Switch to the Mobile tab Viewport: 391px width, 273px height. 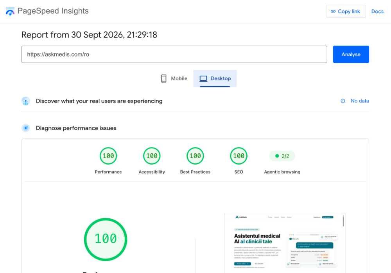tap(174, 78)
